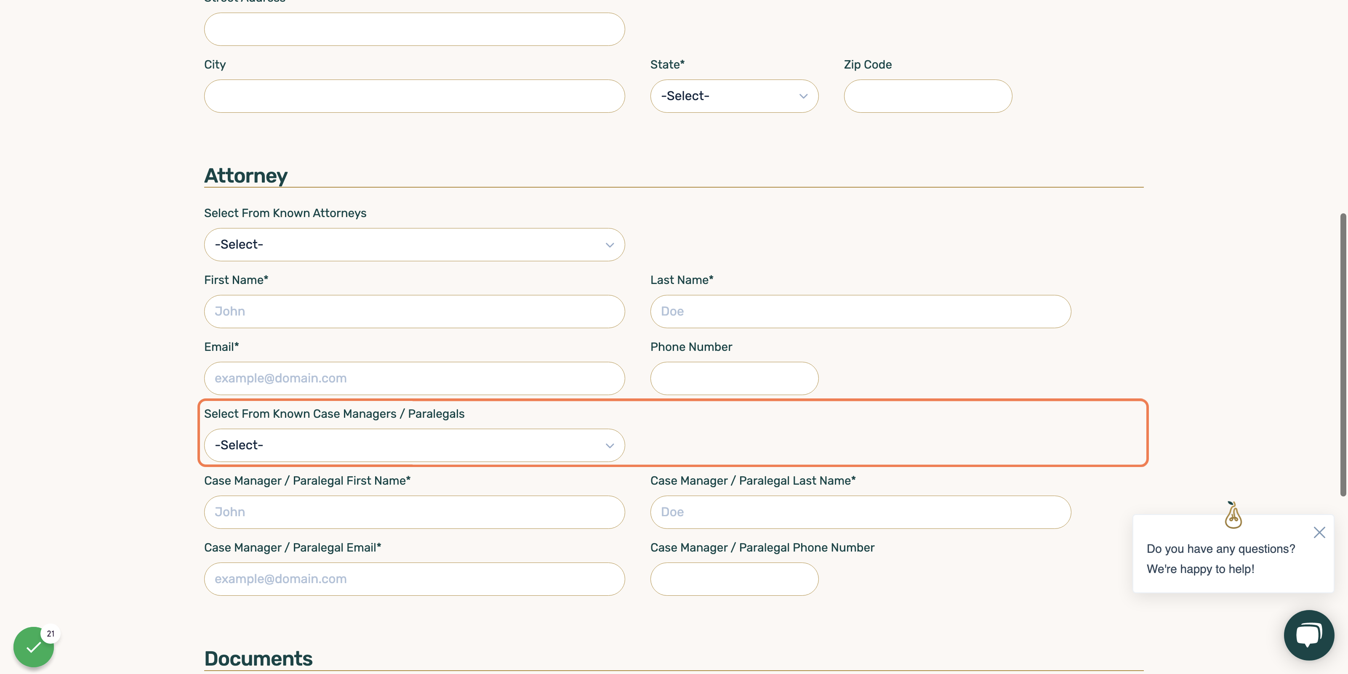This screenshot has height=674, width=1348.
Task: Click the Street Address input field
Action: 414,29
